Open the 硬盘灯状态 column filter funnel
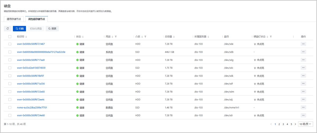This screenshot has height=133, width=317. 271,37
